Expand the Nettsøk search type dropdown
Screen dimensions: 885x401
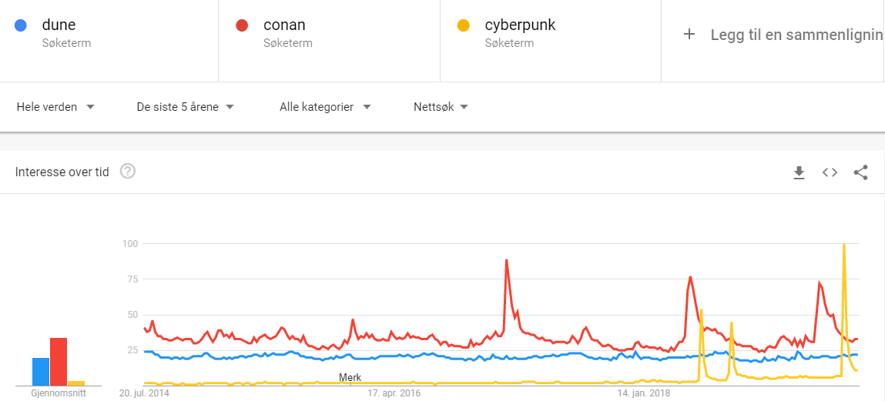[441, 106]
